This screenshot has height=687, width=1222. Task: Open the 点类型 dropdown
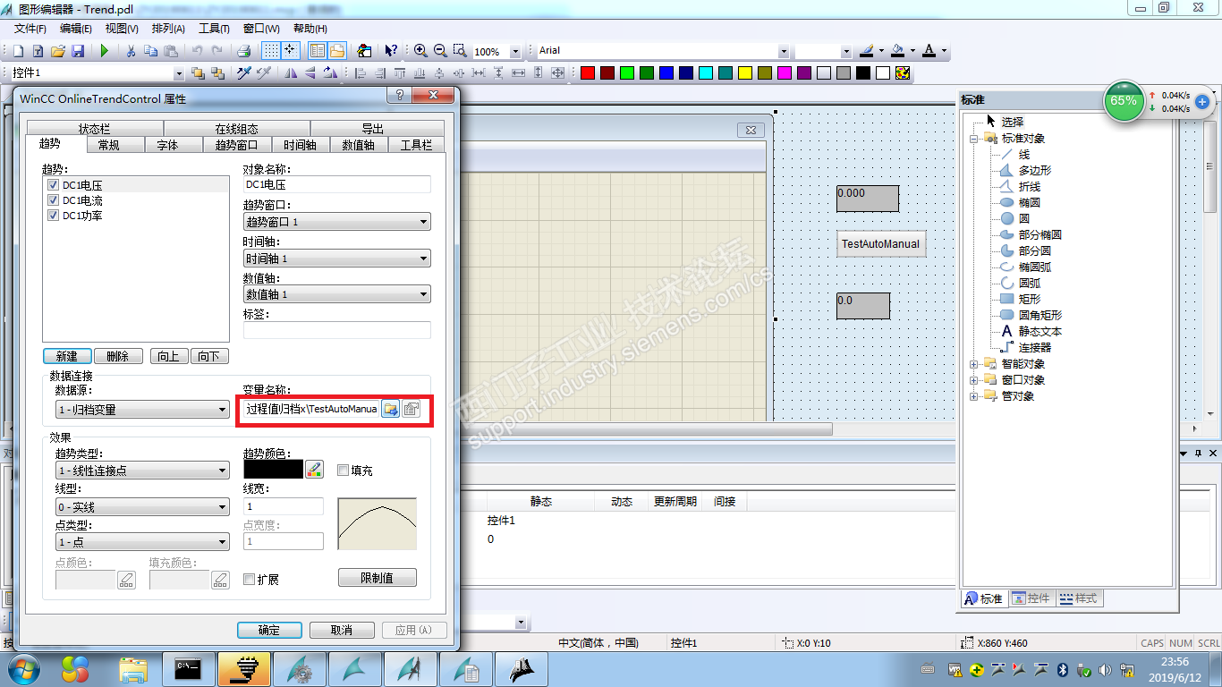[x=142, y=542]
